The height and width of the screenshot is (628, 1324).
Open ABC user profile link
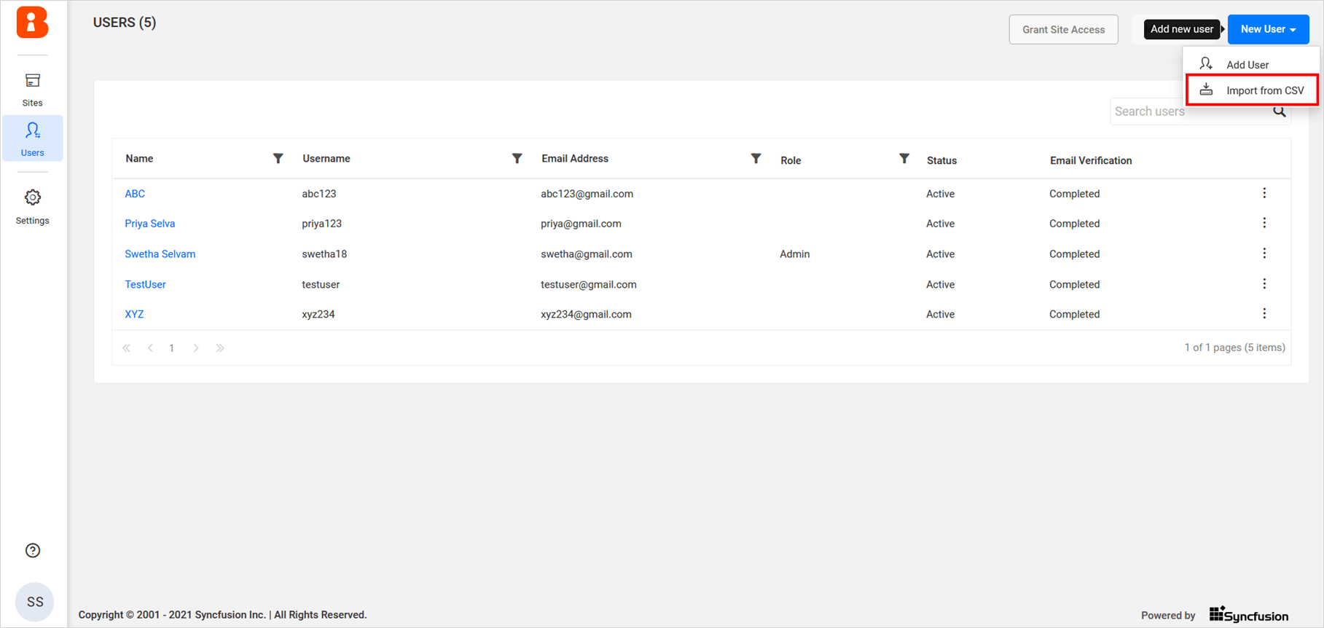coord(135,194)
